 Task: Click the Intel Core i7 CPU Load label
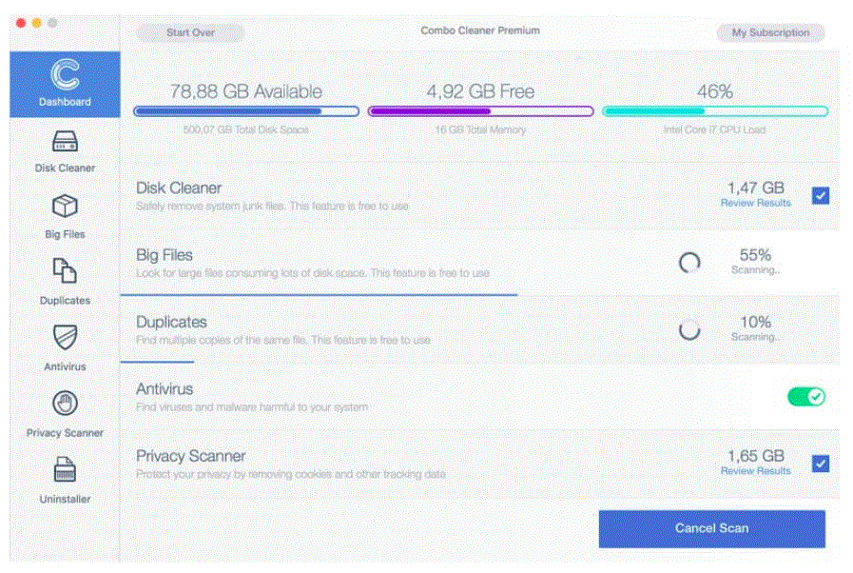tap(714, 130)
